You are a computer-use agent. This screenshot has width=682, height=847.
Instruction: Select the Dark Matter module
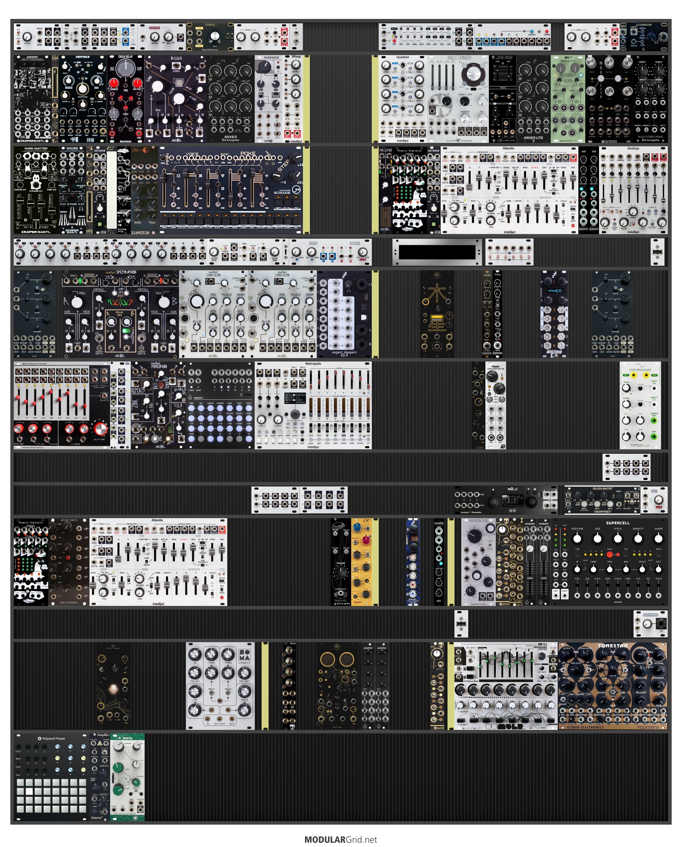click(x=36, y=190)
